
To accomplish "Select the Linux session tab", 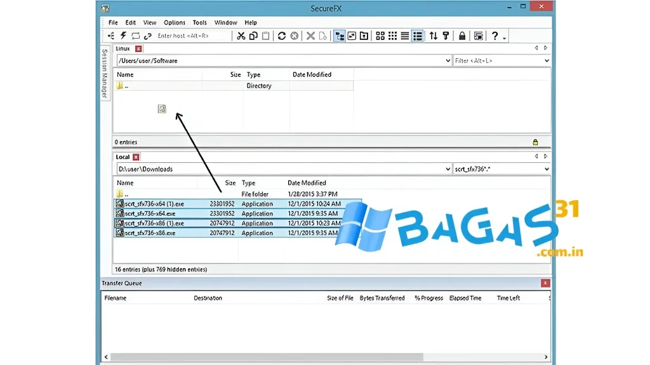I will (123, 48).
